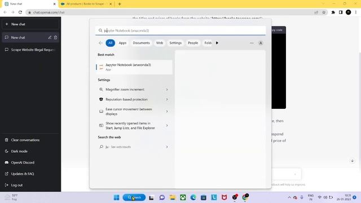Viewport: 361px width, 203px height.
Task: Click the Windows search text field
Action: (x=180, y=30)
